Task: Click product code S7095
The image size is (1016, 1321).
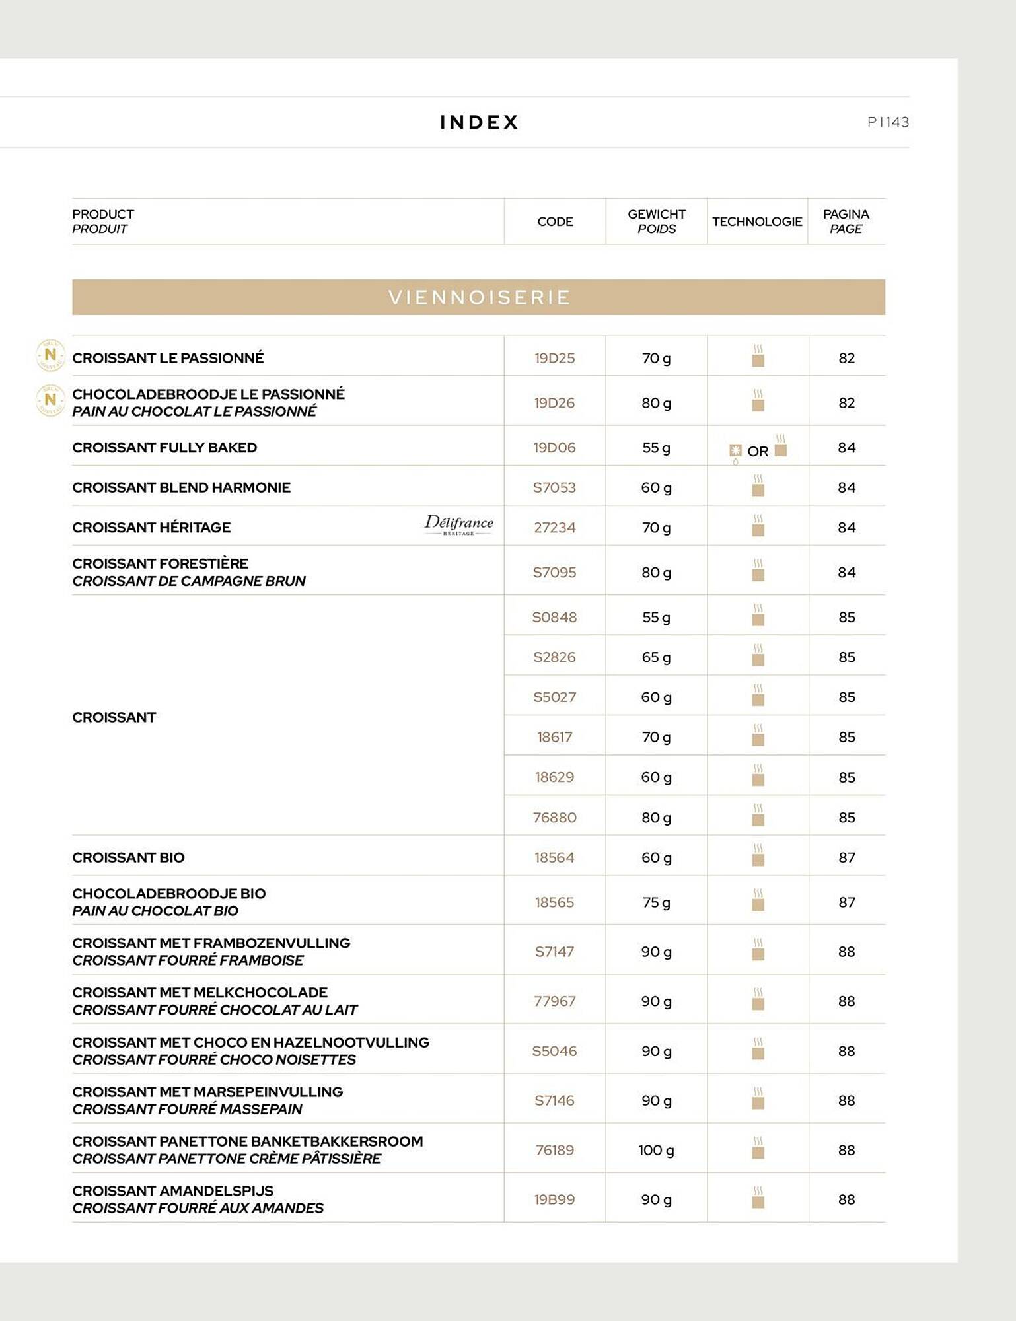Action: click(555, 573)
